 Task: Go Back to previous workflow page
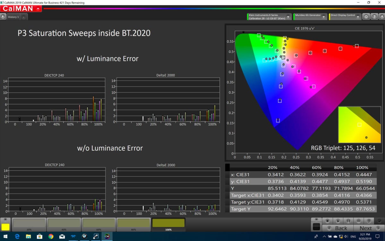click(338, 228)
